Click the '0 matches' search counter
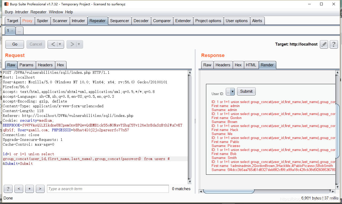The height and width of the screenshot is (204, 342). (181, 189)
